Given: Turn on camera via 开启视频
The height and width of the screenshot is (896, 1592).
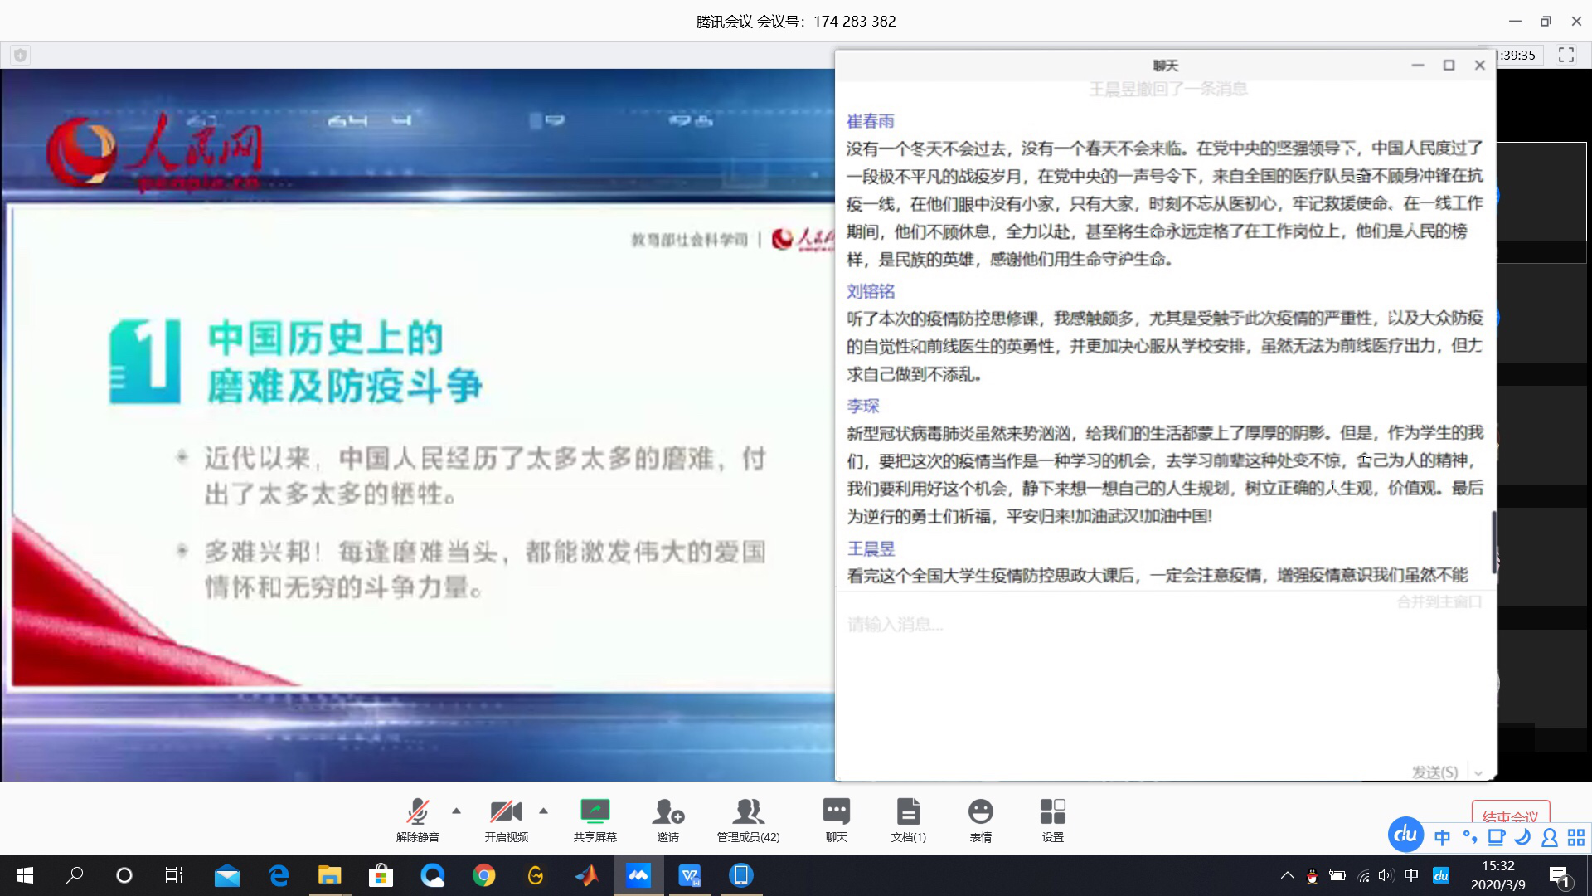Looking at the screenshot, I should 506,811.
